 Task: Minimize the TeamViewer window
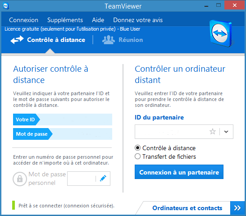tap(206, 6)
